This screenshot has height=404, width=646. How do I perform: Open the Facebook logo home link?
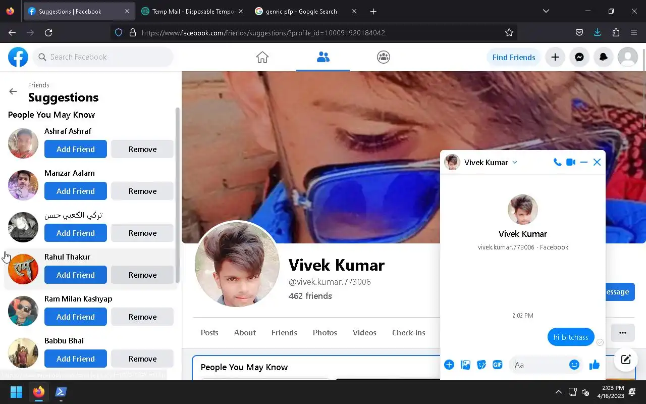18,57
